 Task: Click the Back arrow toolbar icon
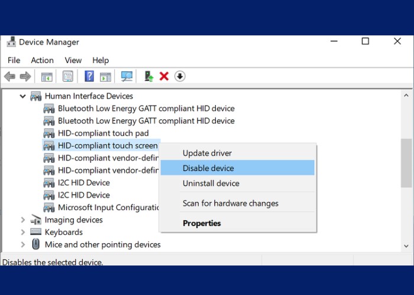[9, 76]
